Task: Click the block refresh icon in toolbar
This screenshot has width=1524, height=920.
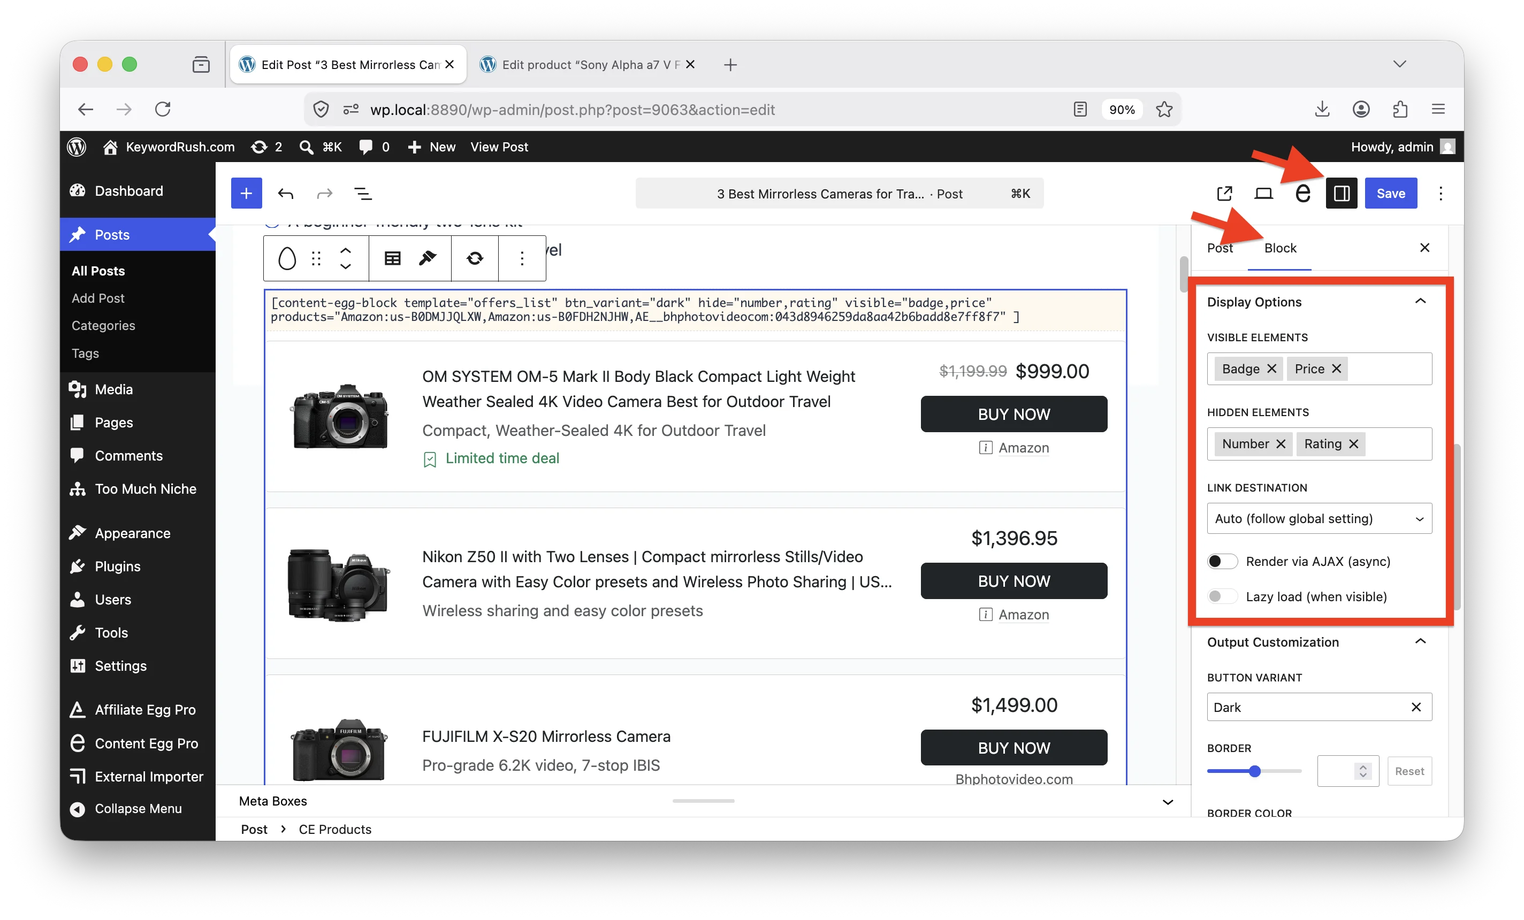Action: pyautogui.click(x=475, y=258)
